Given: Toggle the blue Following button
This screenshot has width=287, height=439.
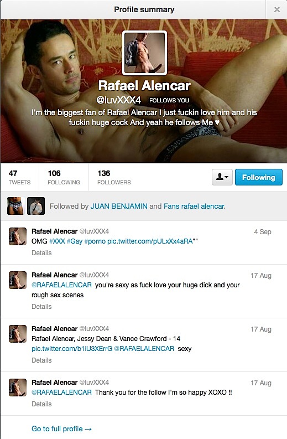Looking at the screenshot, I should [258, 177].
